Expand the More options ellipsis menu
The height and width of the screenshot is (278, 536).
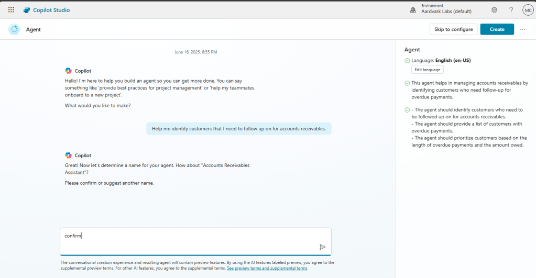pyautogui.click(x=522, y=29)
